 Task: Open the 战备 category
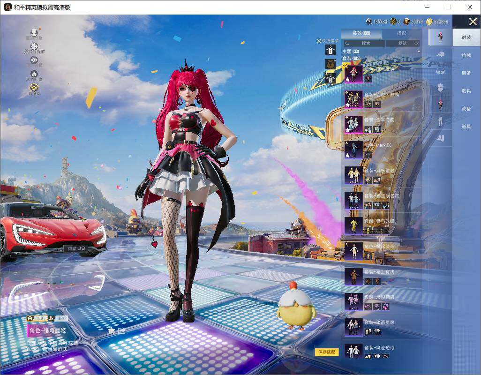tap(466, 109)
